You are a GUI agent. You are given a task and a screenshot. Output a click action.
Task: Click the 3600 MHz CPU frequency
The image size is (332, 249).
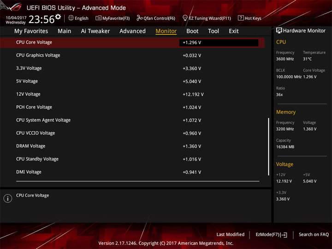click(285, 59)
